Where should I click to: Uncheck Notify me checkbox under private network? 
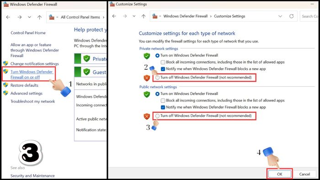163,69
